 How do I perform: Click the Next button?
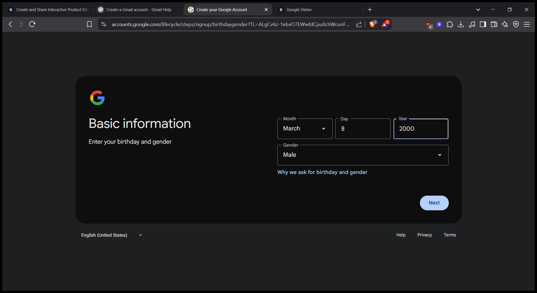coord(434,203)
